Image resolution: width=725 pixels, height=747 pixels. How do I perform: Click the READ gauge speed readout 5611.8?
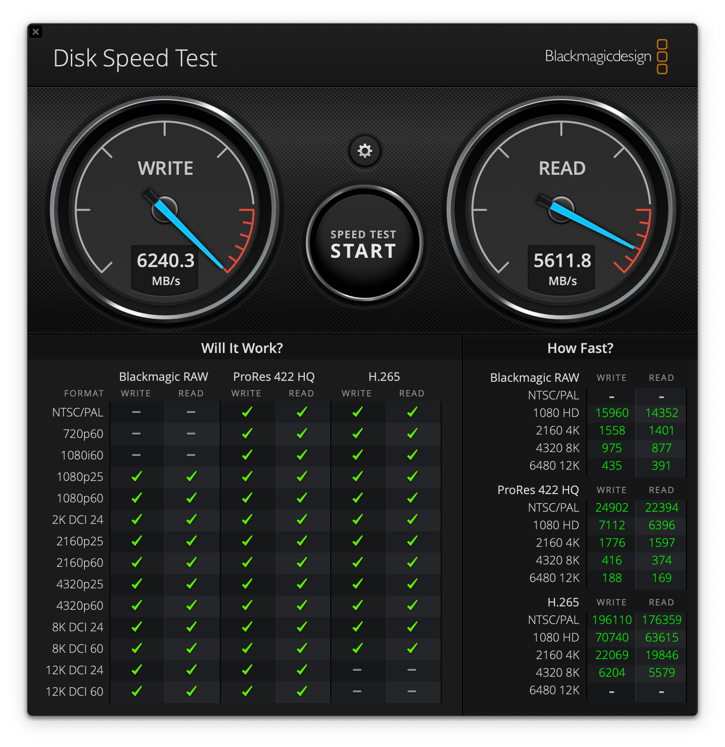pyautogui.click(x=562, y=261)
